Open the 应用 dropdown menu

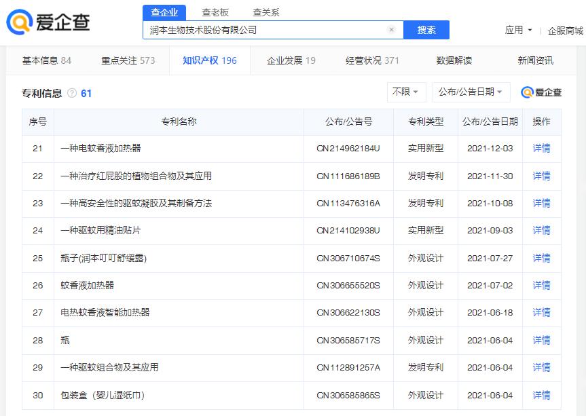pyautogui.click(x=518, y=30)
